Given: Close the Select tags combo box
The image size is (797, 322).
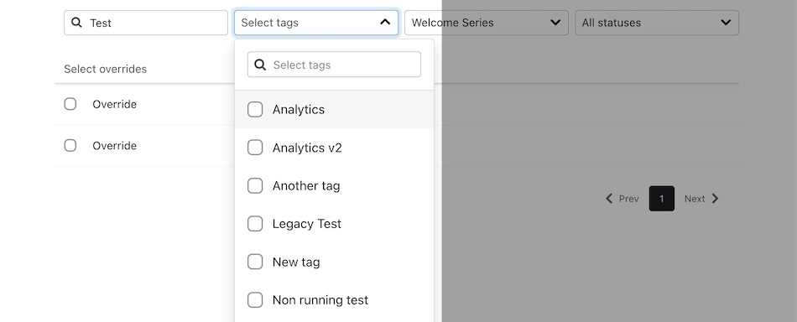Looking at the screenshot, I should [x=316, y=23].
